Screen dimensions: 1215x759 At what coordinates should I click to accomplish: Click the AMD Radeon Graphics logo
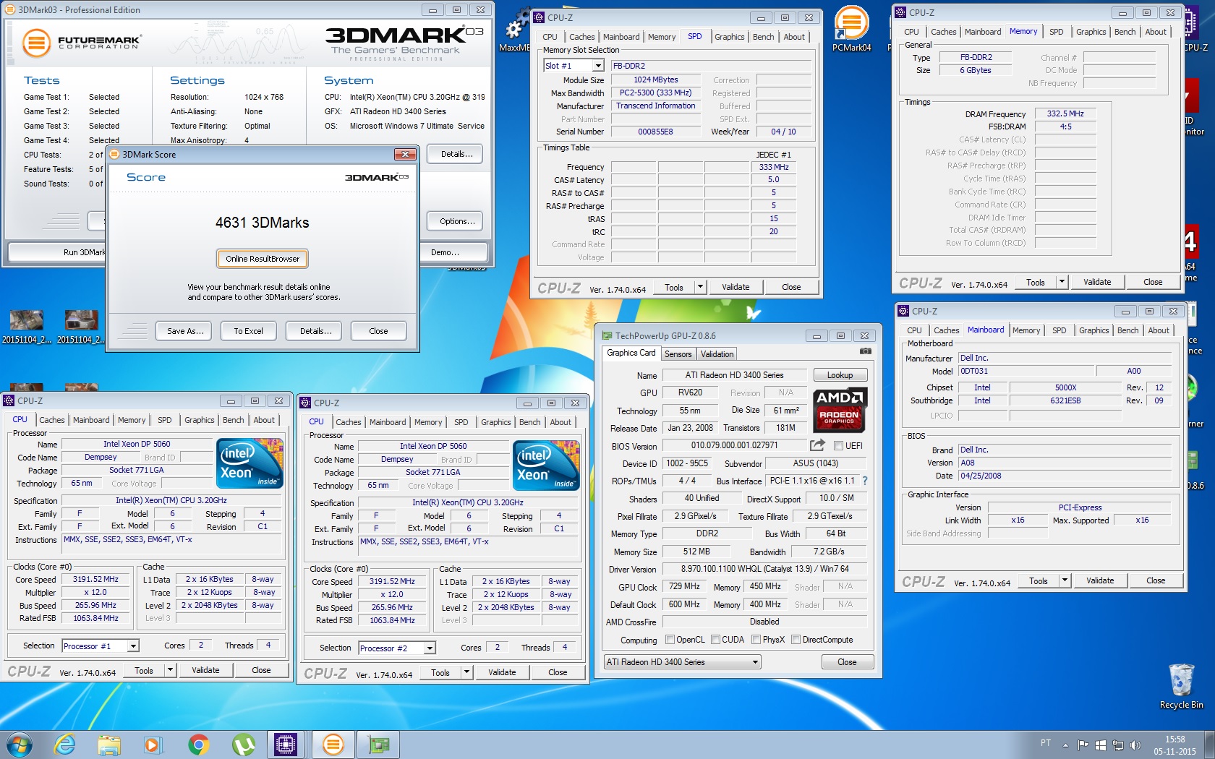coord(840,411)
